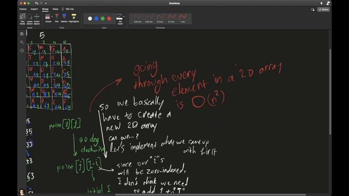Image resolution: width=349 pixels, height=196 pixels.
Task: Expand the Ink Color dropdown arrow
Action: (x=124, y=16)
